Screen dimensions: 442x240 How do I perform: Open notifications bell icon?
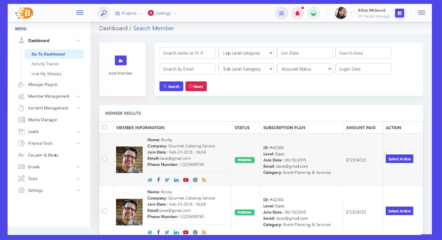tap(298, 13)
